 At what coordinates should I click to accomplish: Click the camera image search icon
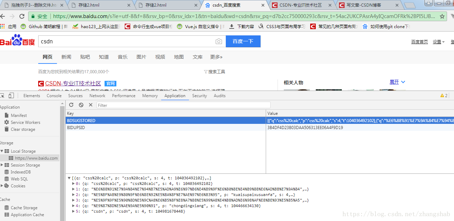218,42
